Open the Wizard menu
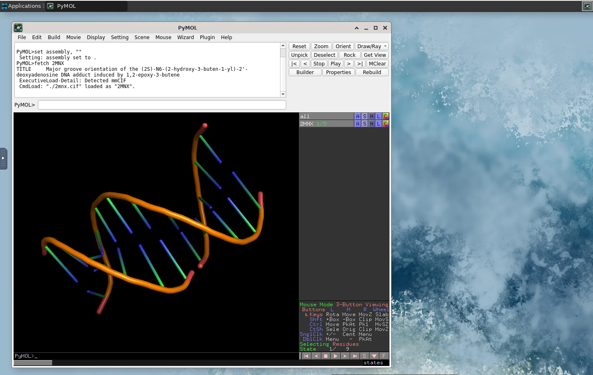 (x=185, y=37)
